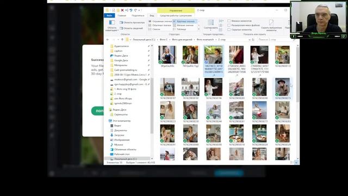Open the address bar history dropdown
This screenshot has width=348, height=196.
[x=250, y=40]
